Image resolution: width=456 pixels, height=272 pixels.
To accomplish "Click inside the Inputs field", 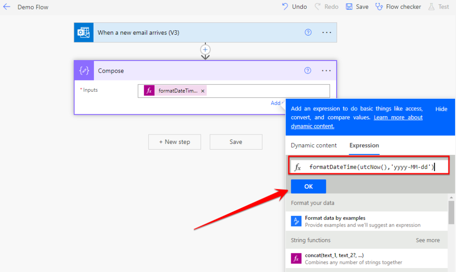I will coord(234,91).
